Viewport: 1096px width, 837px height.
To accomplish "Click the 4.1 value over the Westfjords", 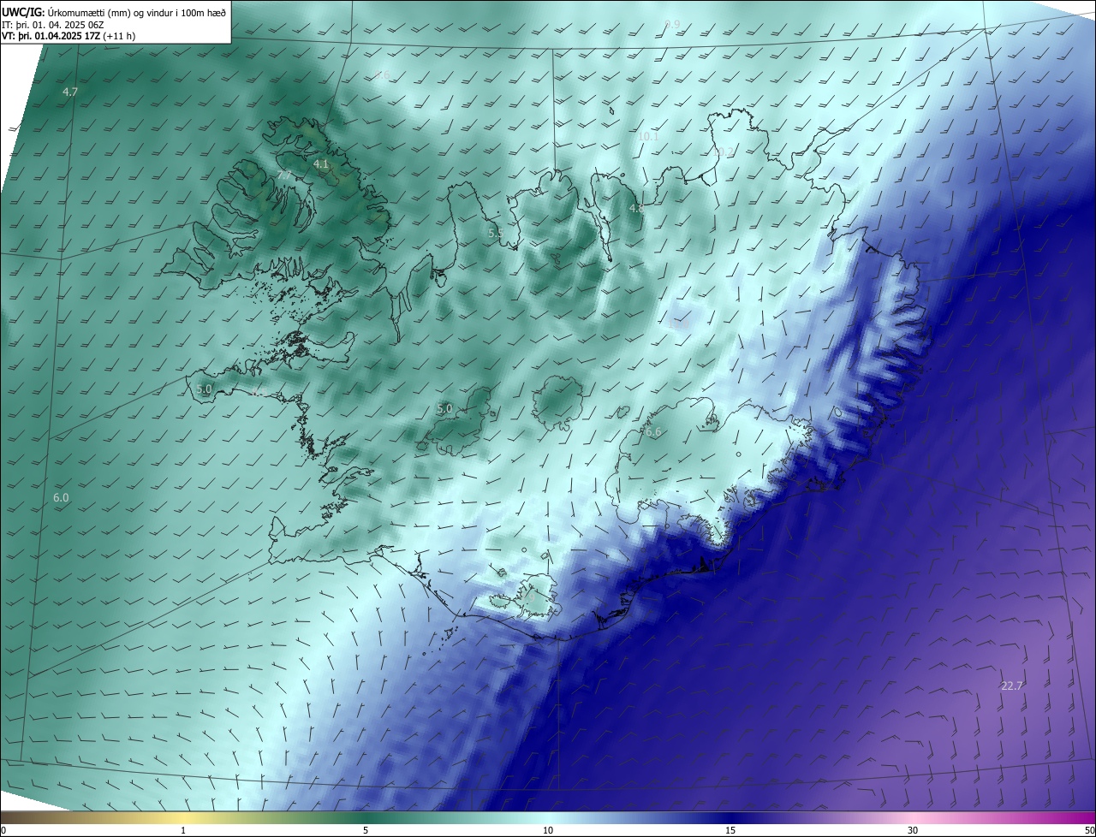I will click(x=321, y=163).
